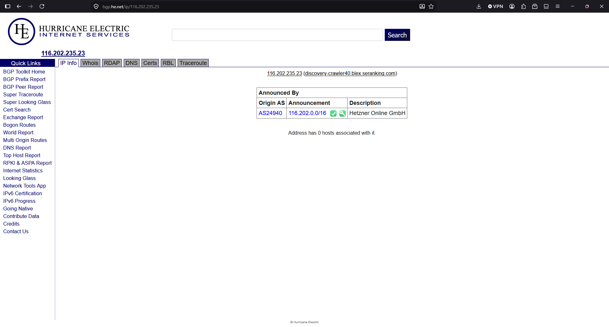This screenshot has height=327, width=609.
Task: Open the 116.202.0.0/16 prefix link
Action: pyautogui.click(x=307, y=113)
